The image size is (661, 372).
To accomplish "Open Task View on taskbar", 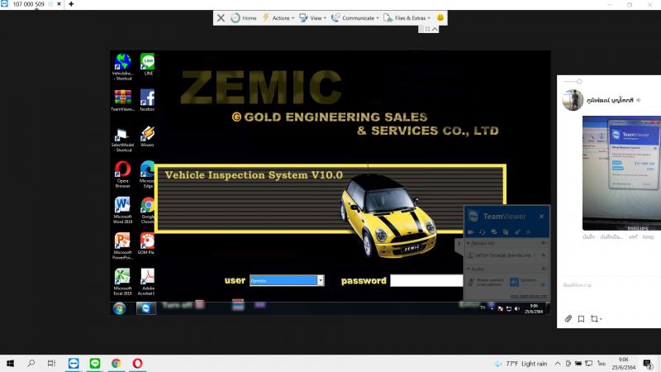I will click(x=51, y=363).
